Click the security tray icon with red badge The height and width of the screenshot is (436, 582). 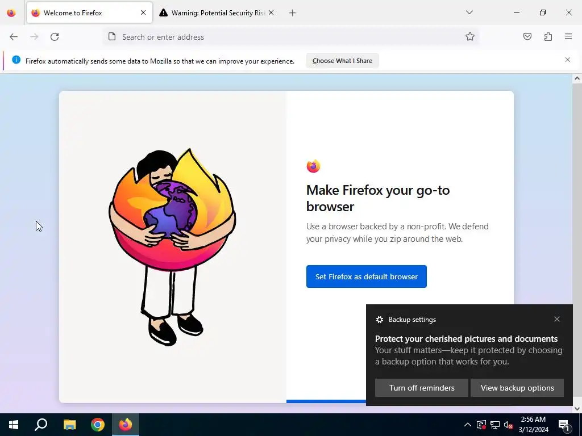(481, 425)
